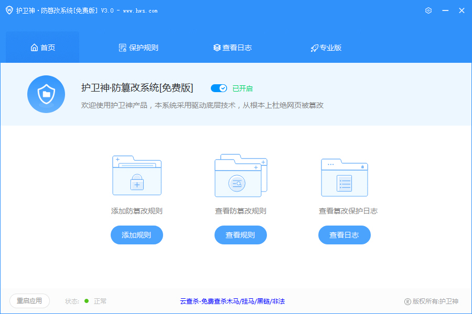The width and height of the screenshot is (472, 314).
Task: Click the 查看篡改保护日志 caption
Action: [x=348, y=211]
